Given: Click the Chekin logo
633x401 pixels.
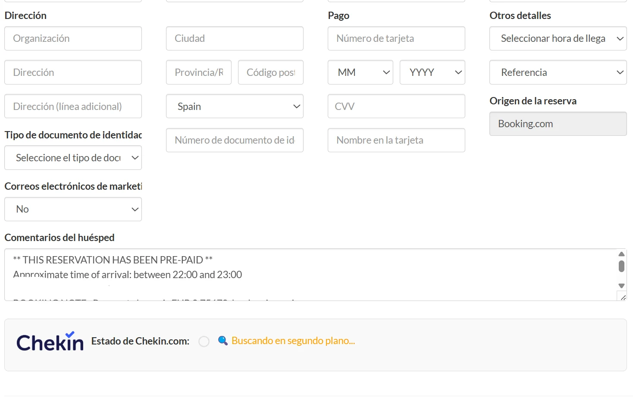Looking at the screenshot, I should 50,341.
